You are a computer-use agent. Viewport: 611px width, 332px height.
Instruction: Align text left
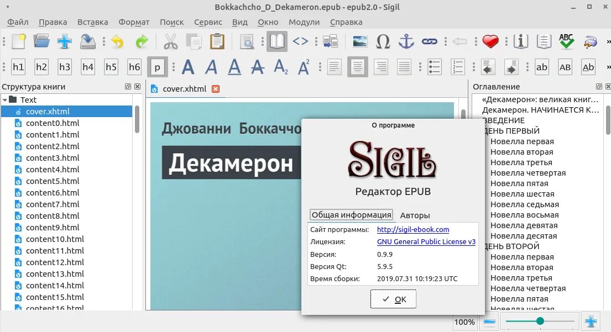(334, 67)
